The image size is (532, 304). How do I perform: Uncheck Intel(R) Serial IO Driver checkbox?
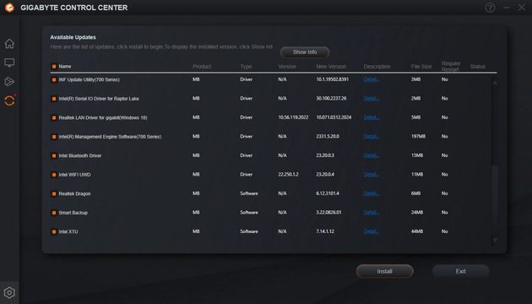[x=53, y=99]
